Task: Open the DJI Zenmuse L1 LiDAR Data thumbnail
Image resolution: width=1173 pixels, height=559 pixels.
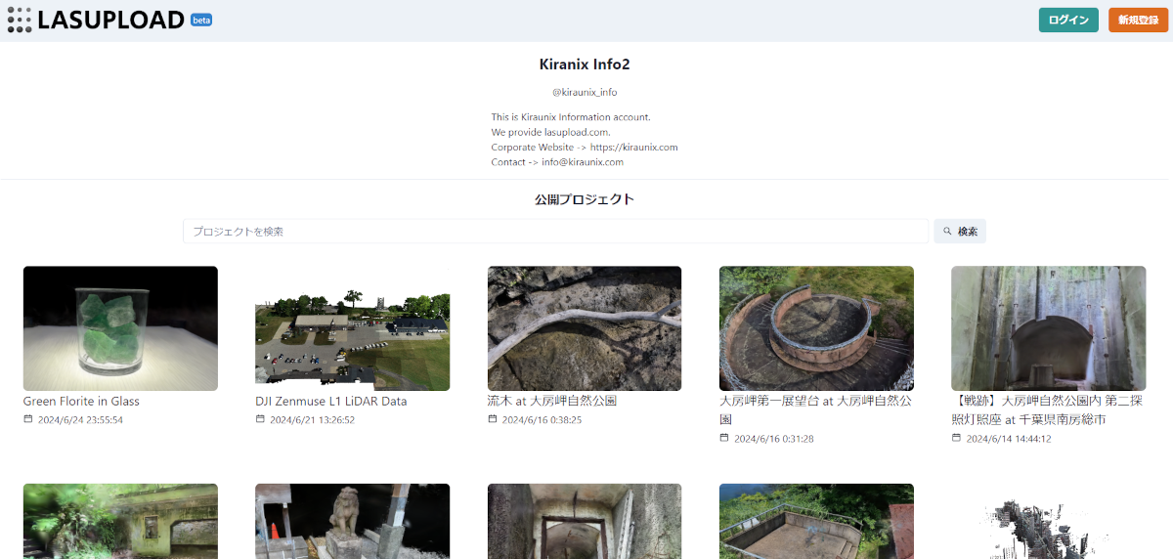Action: pos(353,328)
